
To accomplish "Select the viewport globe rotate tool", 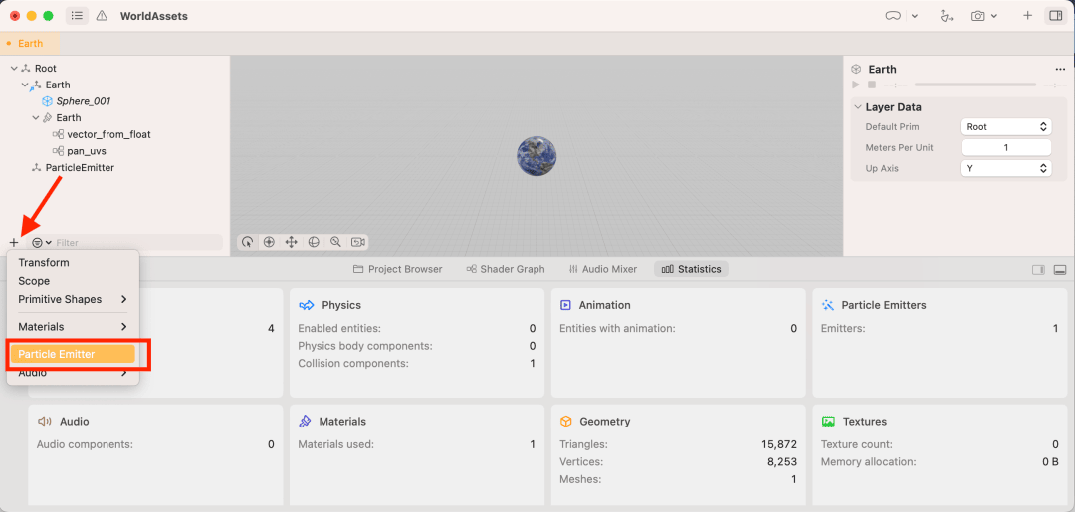I will click(x=314, y=242).
